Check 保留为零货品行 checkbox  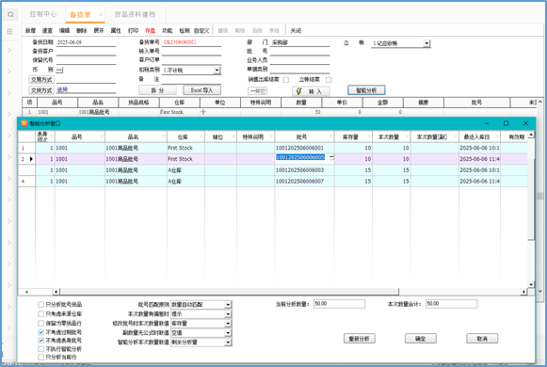tap(40, 324)
